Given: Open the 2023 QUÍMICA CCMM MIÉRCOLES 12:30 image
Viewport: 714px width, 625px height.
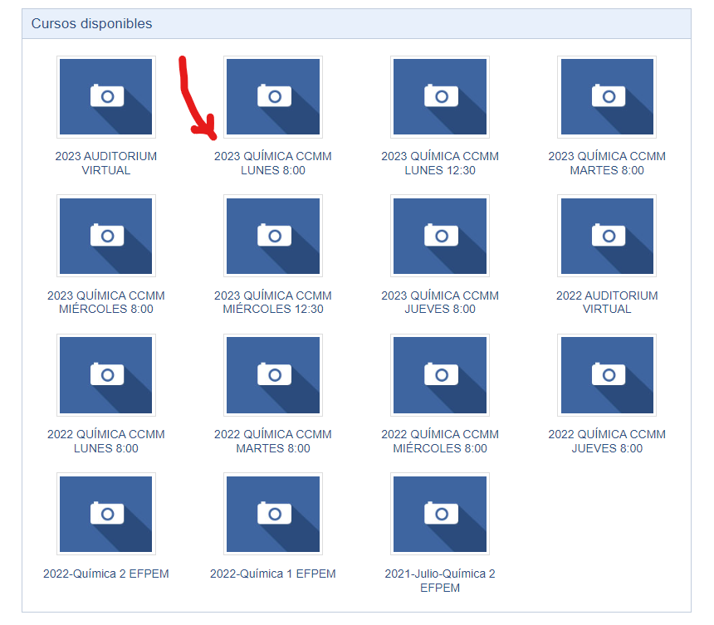Looking at the screenshot, I should (x=273, y=236).
